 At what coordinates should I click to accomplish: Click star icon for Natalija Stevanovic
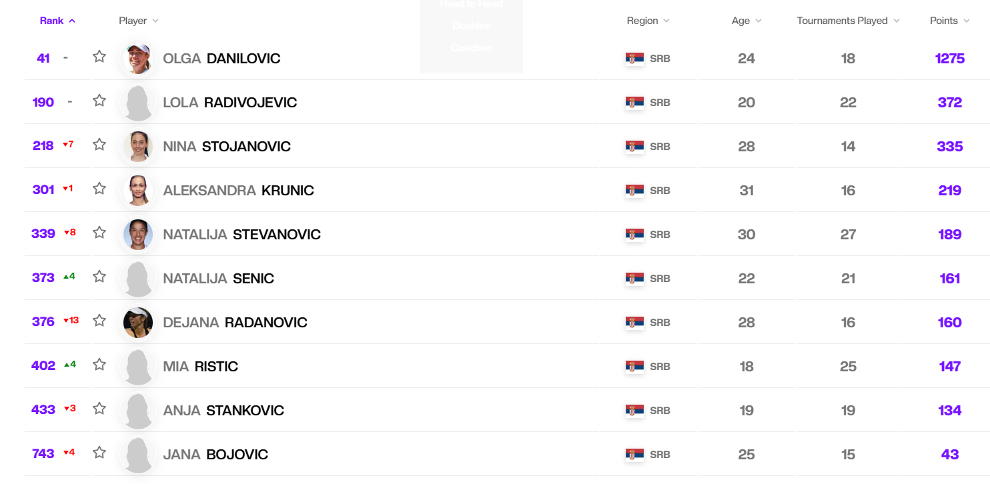click(x=99, y=233)
